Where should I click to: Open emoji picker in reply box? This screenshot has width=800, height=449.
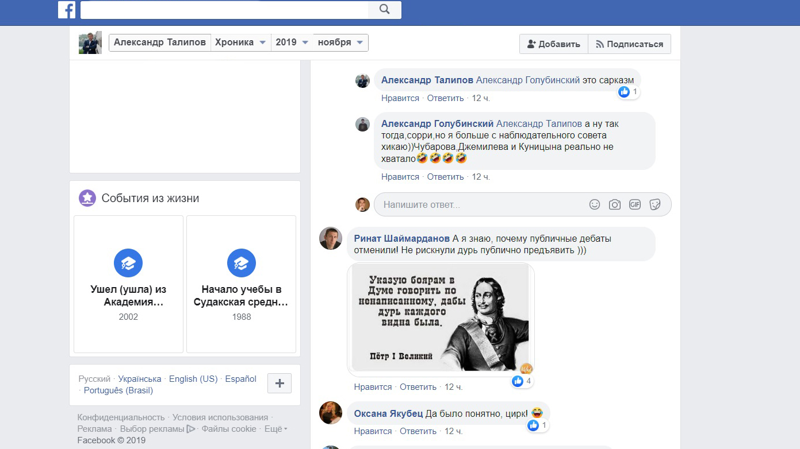pos(595,204)
